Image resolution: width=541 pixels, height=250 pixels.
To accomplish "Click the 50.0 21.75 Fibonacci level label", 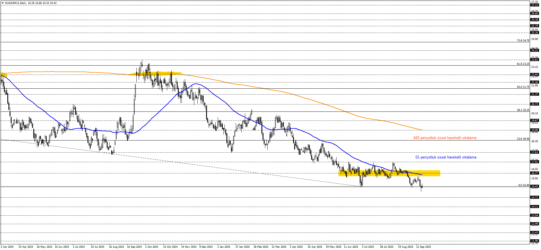I will [x=523, y=87].
